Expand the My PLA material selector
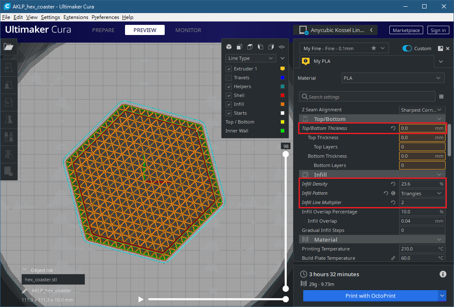This screenshot has width=454, height=307. 440,61
